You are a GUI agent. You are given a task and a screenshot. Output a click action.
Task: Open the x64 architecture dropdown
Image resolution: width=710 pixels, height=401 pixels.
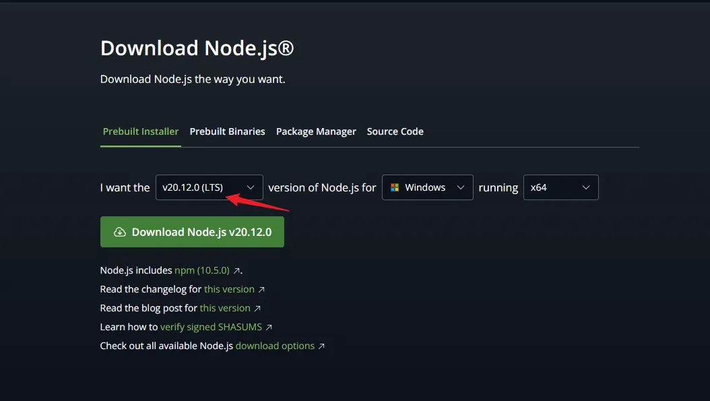(x=560, y=187)
